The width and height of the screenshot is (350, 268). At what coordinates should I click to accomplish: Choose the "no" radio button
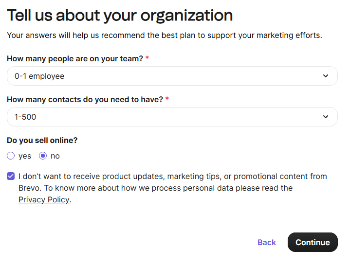coord(43,156)
